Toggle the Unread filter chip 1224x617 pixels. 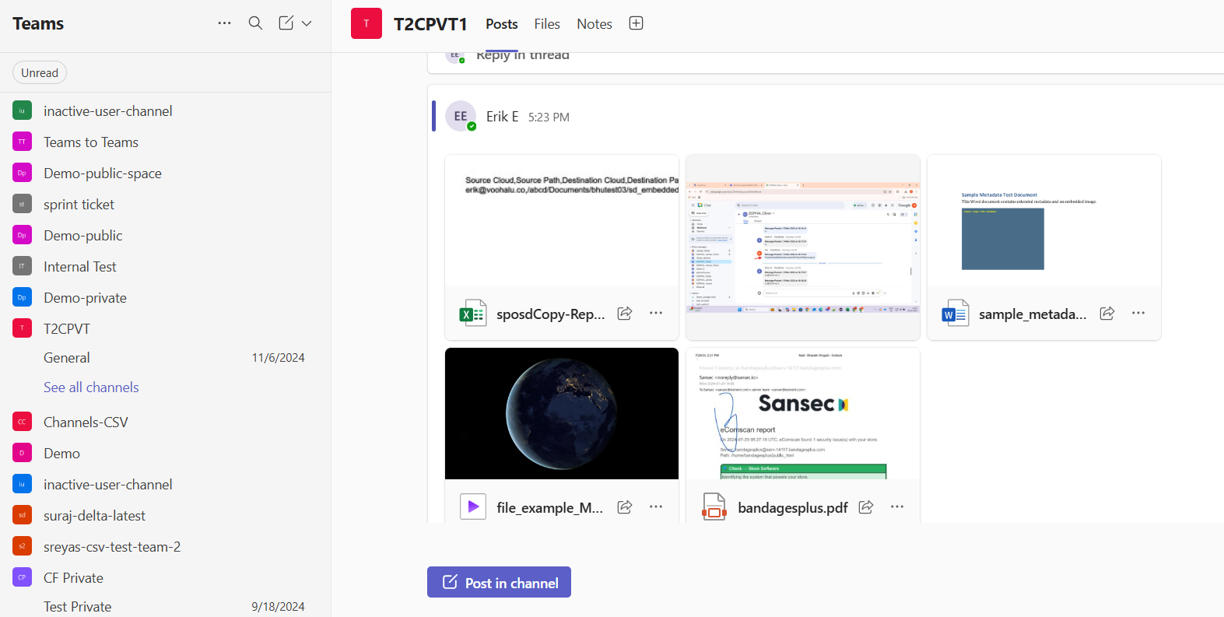40,72
